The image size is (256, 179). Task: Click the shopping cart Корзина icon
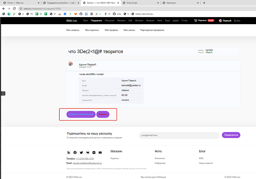click(x=196, y=21)
